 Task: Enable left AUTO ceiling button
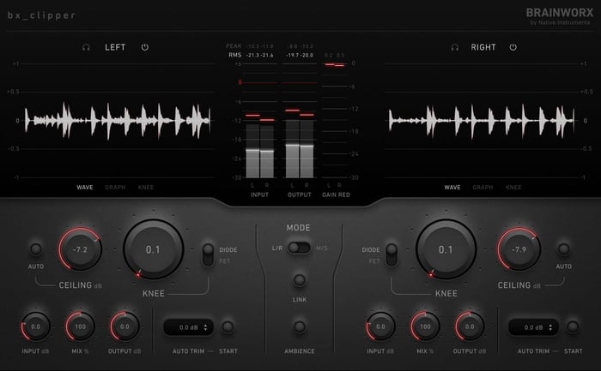point(36,249)
